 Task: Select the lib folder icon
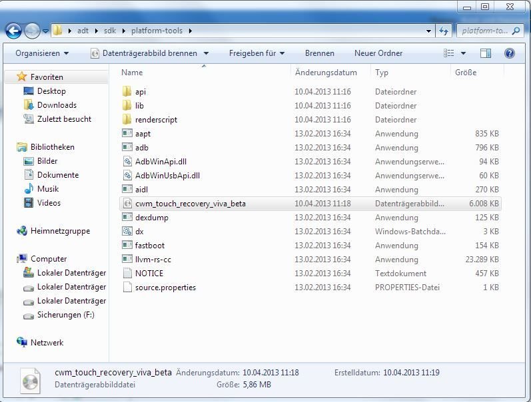[127, 105]
